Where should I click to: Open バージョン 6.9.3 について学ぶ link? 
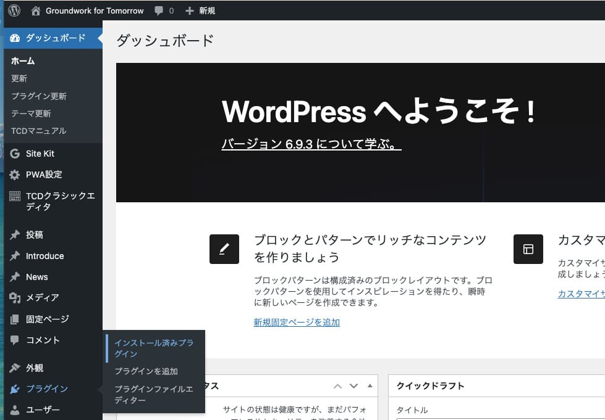point(311,143)
